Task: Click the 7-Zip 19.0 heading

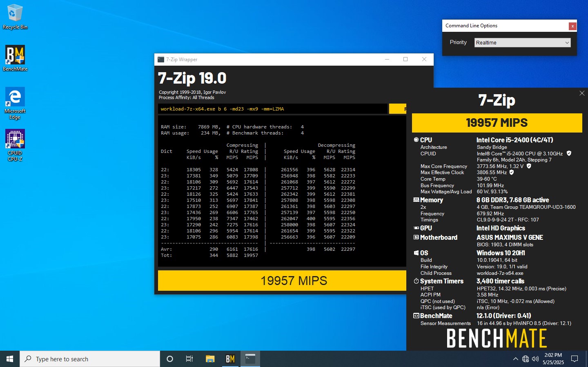Action: 192,78
